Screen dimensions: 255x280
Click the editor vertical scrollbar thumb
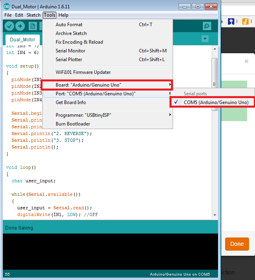(x=215, y=84)
